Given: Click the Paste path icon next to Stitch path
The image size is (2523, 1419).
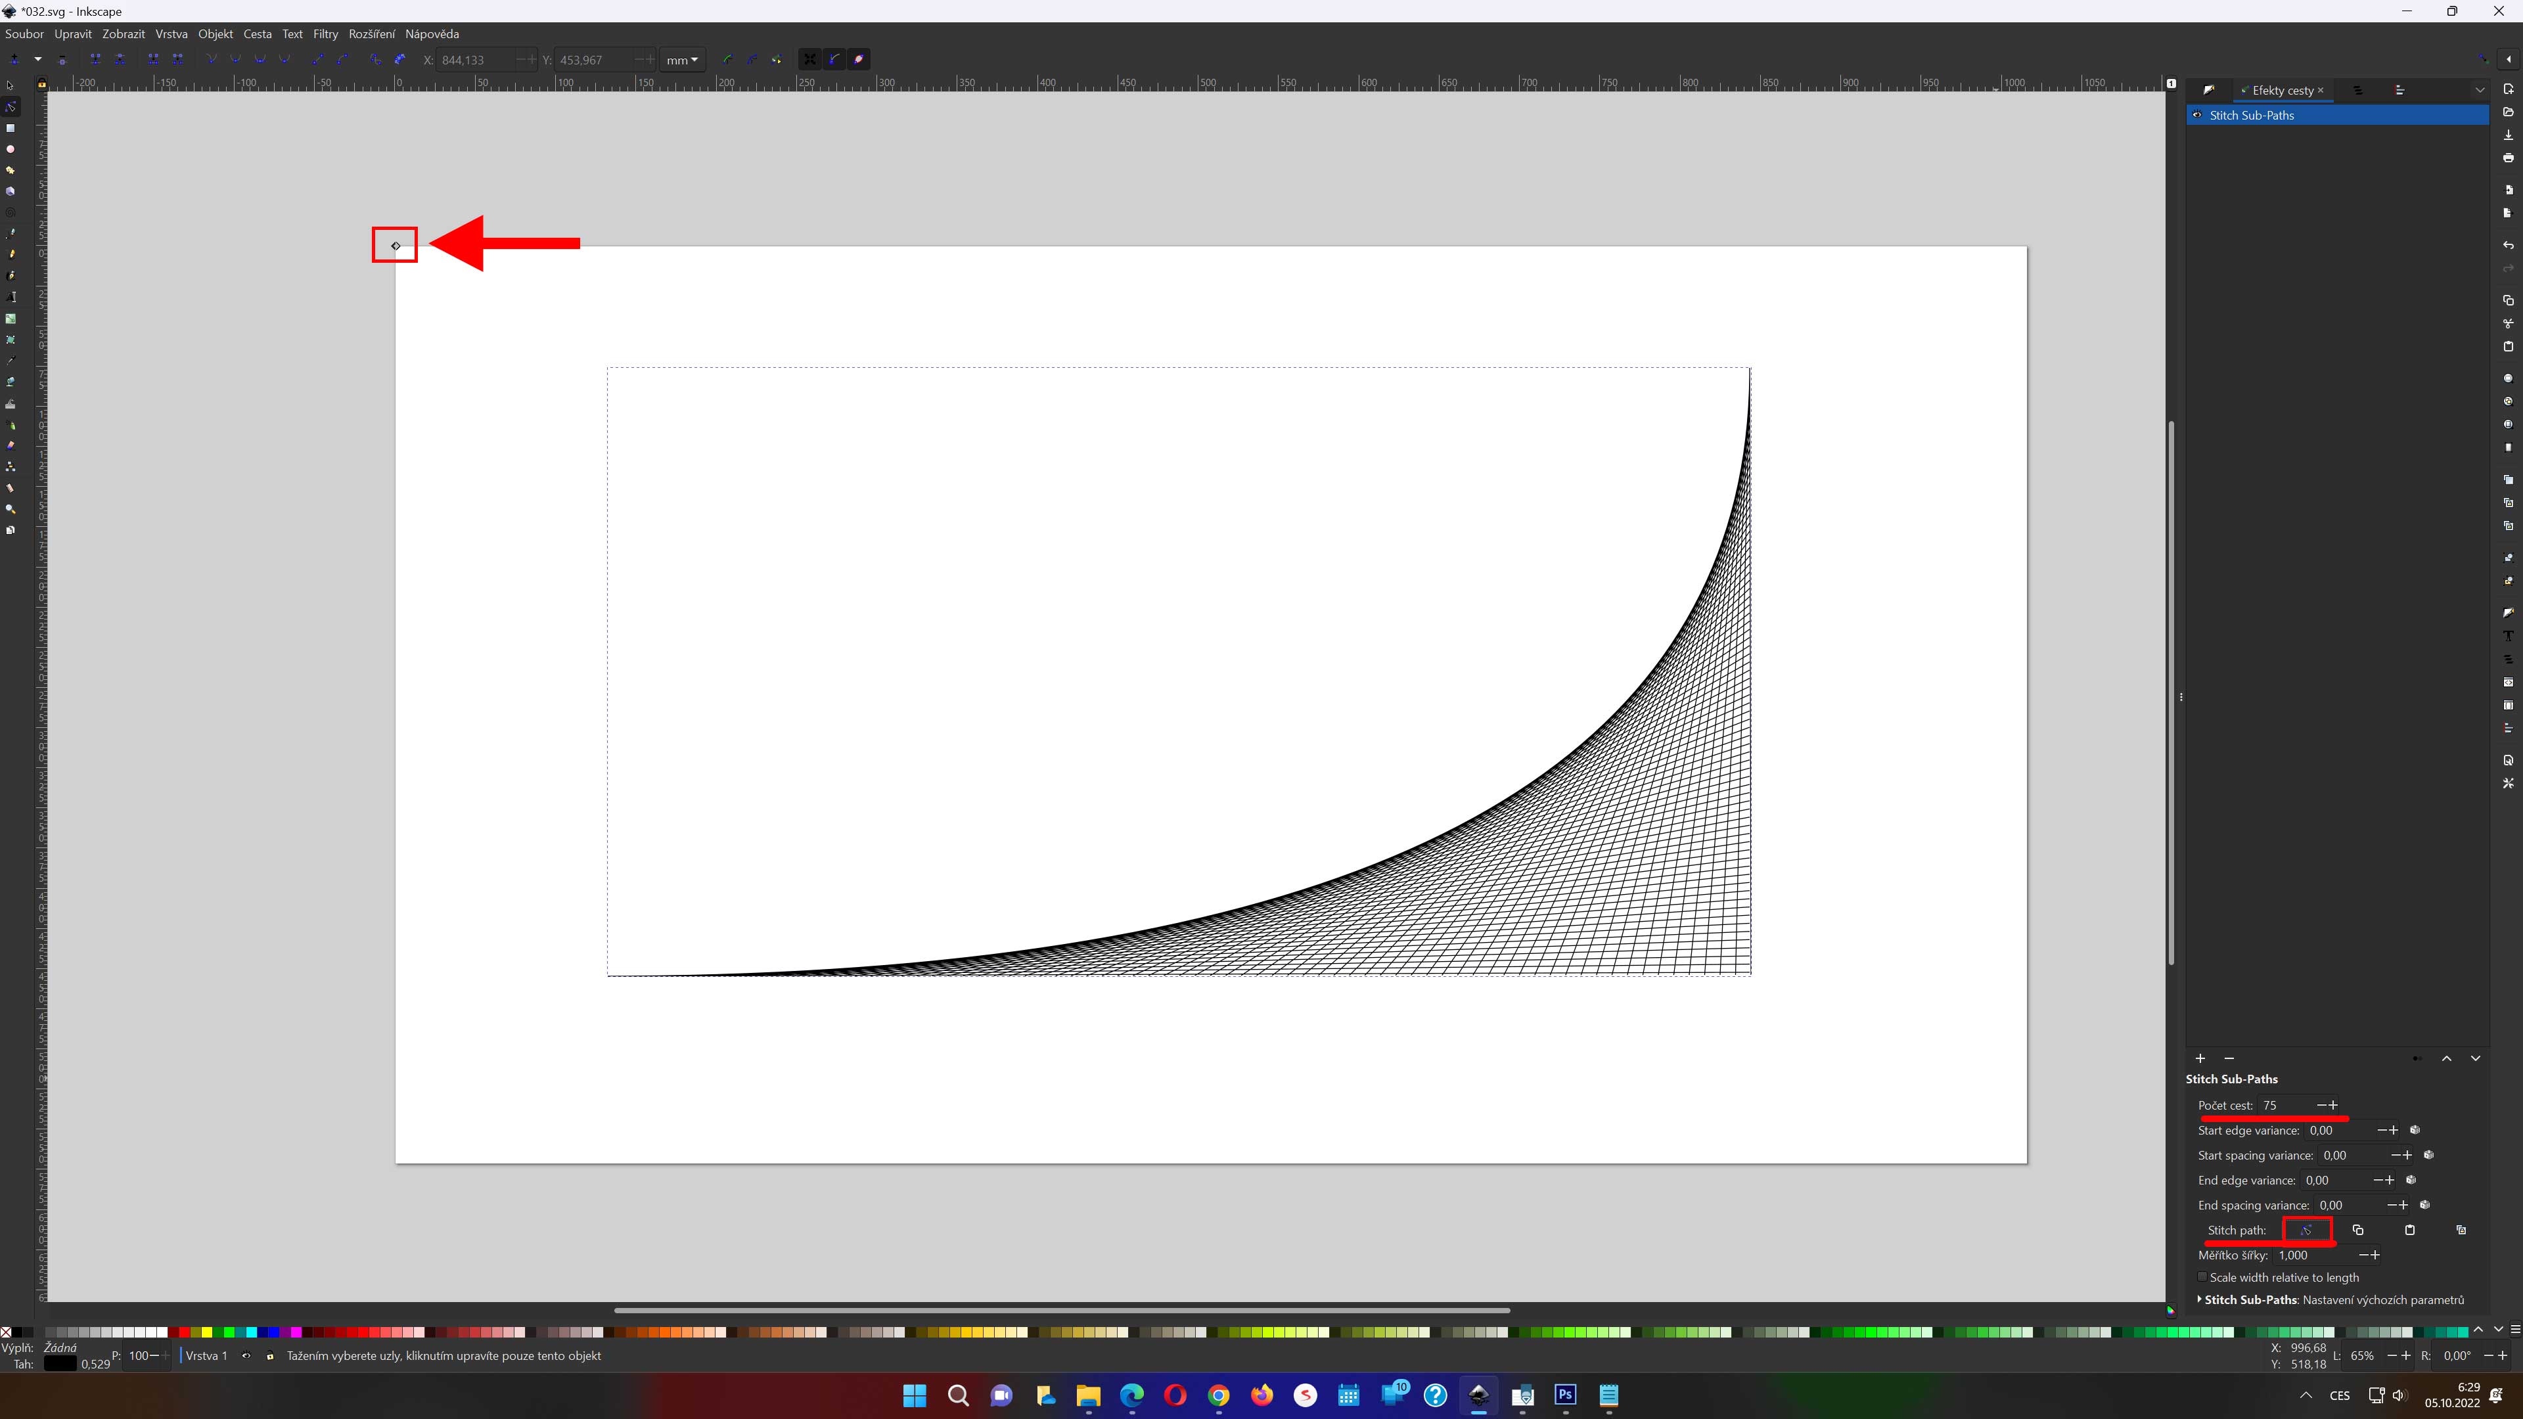Looking at the screenshot, I should point(2411,1230).
